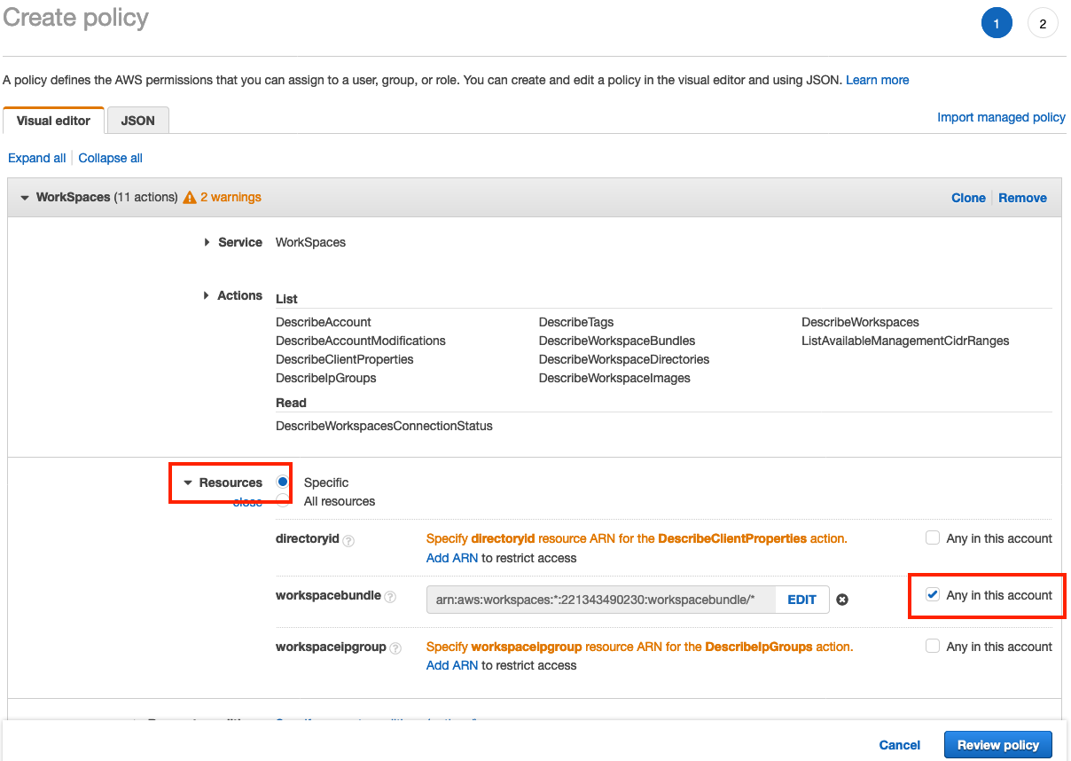
Task: Click the help icon beside directoryid
Action: [348, 541]
